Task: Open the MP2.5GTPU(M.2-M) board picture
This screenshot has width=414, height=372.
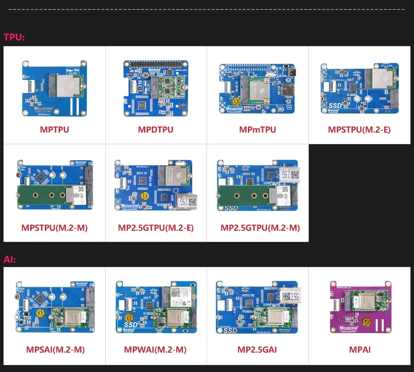Action: [258, 186]
